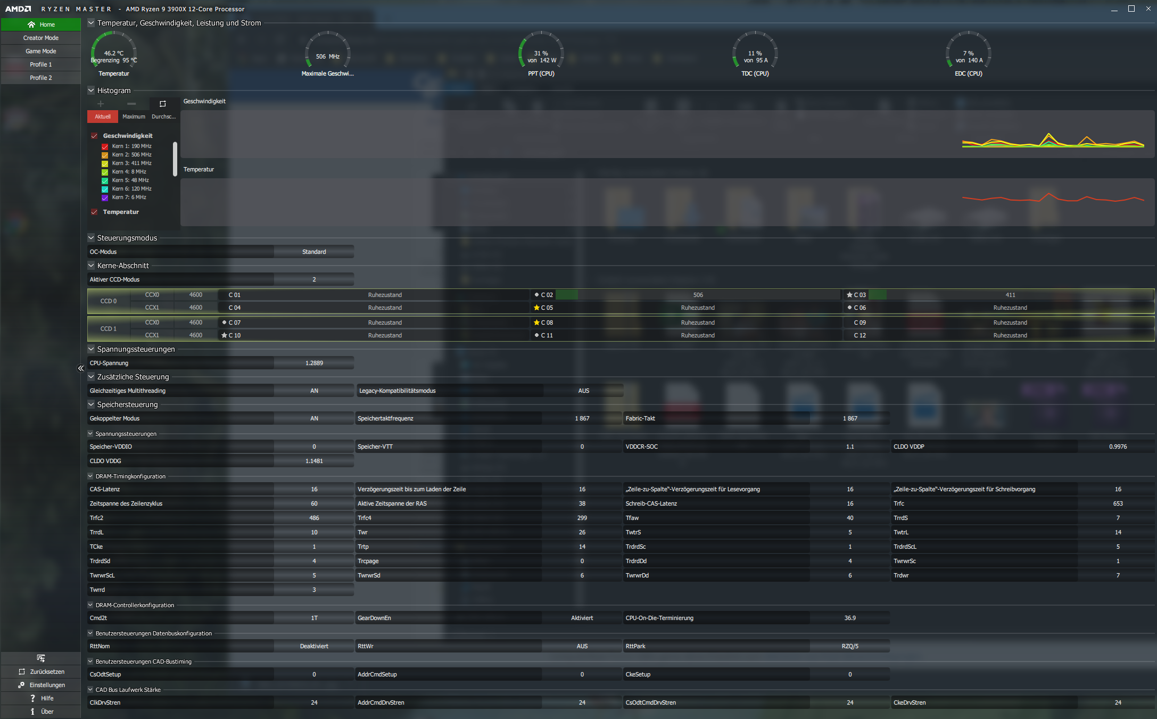Screen dimensions: 1157x719
Task: Click the histogram zoom-out minus icon
Action: (x=131, y=104)
